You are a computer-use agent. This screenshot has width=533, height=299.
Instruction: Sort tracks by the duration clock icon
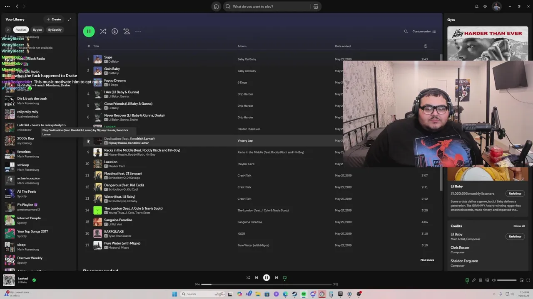pos(425,46)
